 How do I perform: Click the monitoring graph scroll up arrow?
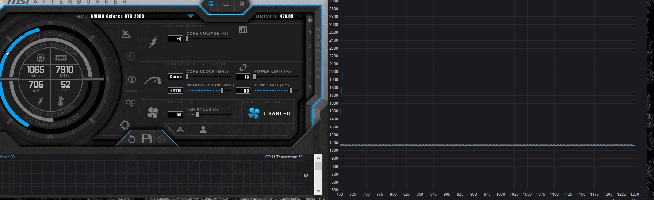[x=318, y=158]
